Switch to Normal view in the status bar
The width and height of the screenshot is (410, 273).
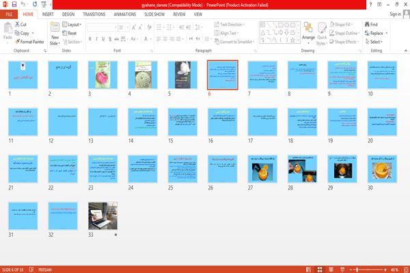[x=309, y=270]
